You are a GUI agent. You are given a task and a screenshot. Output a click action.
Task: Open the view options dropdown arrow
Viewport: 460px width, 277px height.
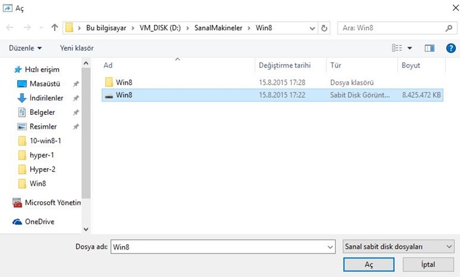[409, 48]
